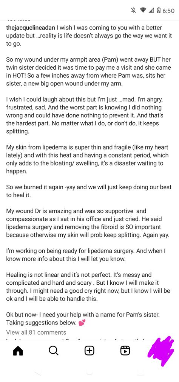Tap the sentence 'So we burned it again'
This screenshot has width=179, height=382.
pyautogui.click(x=89, y=191)
